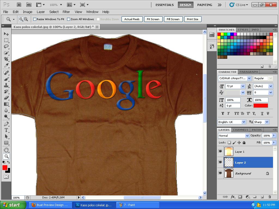Viewport: 279px width, 209px height.
Task: Select the Lasso tool
Action: 6,47
